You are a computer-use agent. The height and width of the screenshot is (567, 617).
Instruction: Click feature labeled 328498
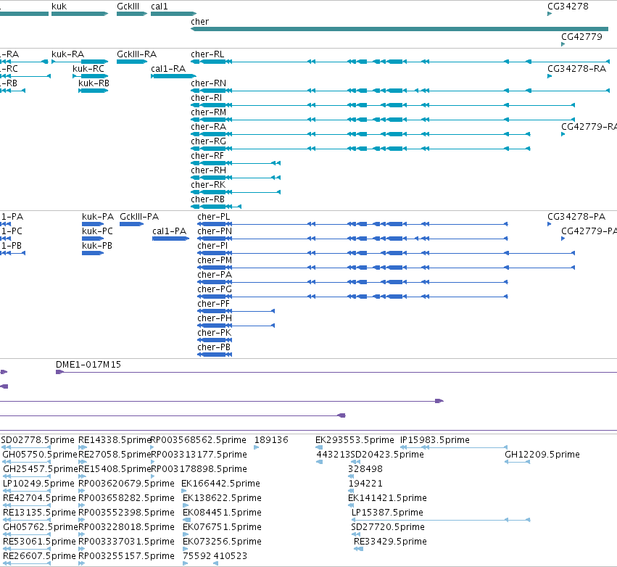pos(365,469)
